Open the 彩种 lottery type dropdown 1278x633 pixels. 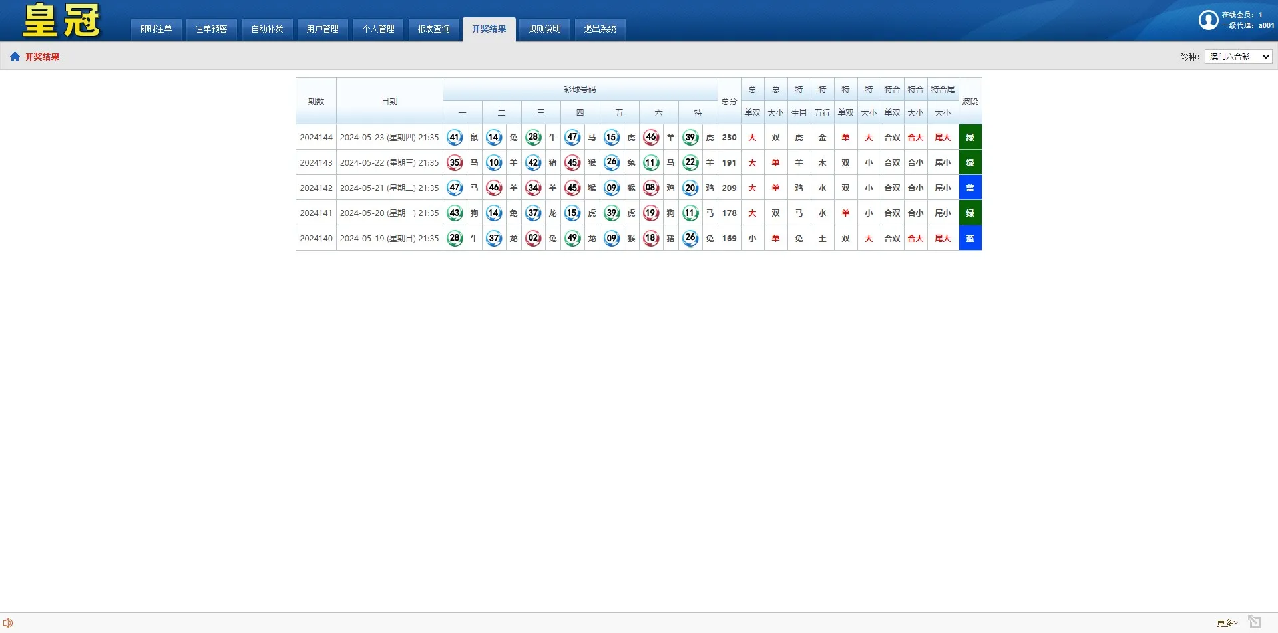coord(1238,57)
